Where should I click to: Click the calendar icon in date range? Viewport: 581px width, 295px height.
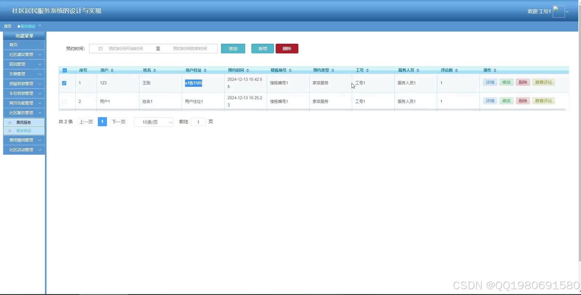(x=101, y=49)
